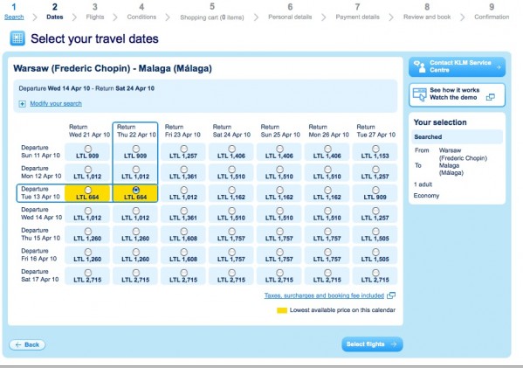Click the Back button

point(27,344)
